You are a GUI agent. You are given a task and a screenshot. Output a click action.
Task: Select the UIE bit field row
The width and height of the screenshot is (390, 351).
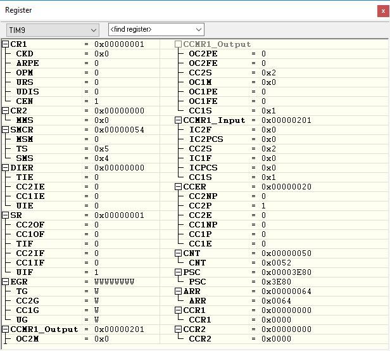[x=81, y=206]
